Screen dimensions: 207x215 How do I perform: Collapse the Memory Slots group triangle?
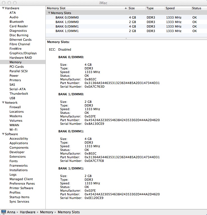click(x=49, y=13)
